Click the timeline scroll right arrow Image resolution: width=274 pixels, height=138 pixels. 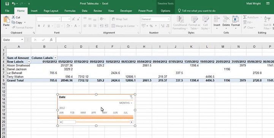click(131, 122)
